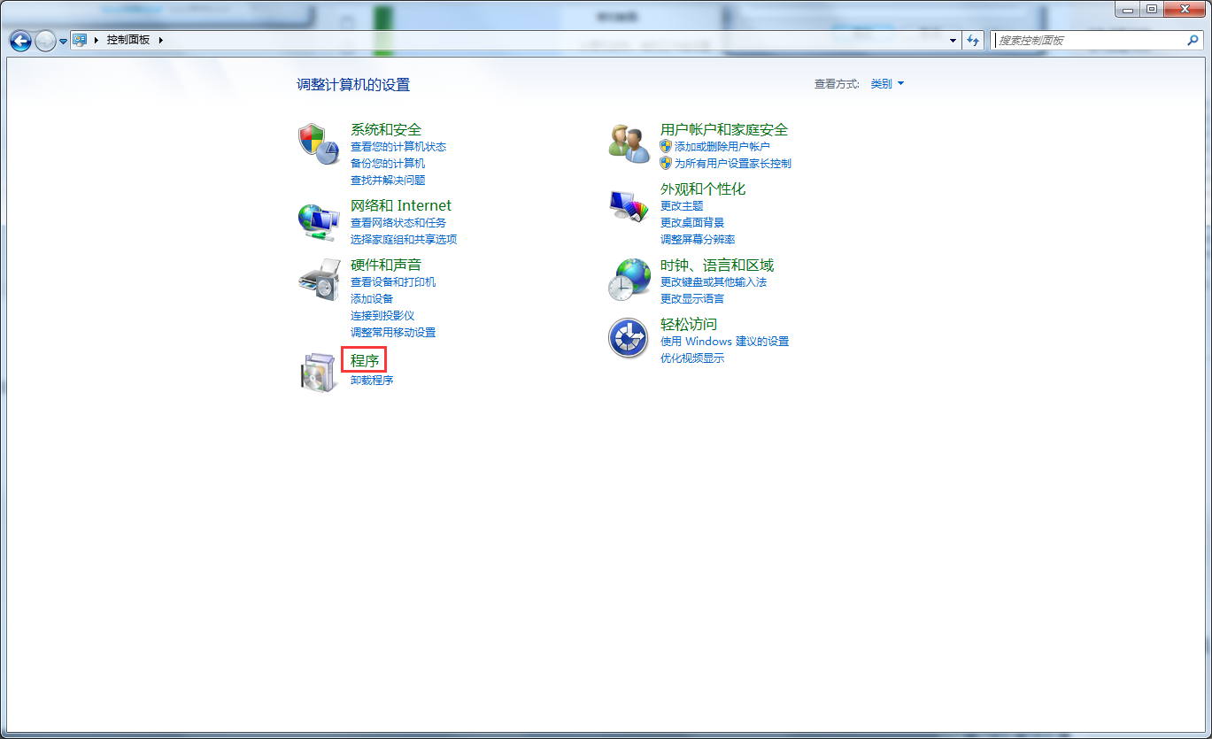
Task: Open the 轻松访问 icon
Action: tap(629, 339)
